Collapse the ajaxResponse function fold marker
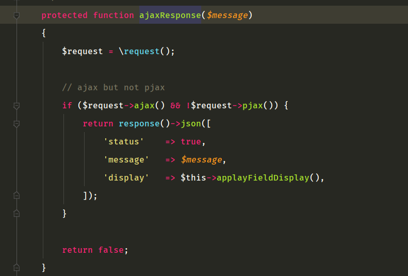The width and height of the screenshot is (408, 276). (x=17, y=15)
